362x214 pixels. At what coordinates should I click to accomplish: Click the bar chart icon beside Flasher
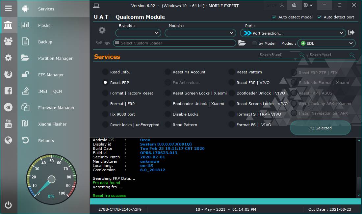(25, 25)
